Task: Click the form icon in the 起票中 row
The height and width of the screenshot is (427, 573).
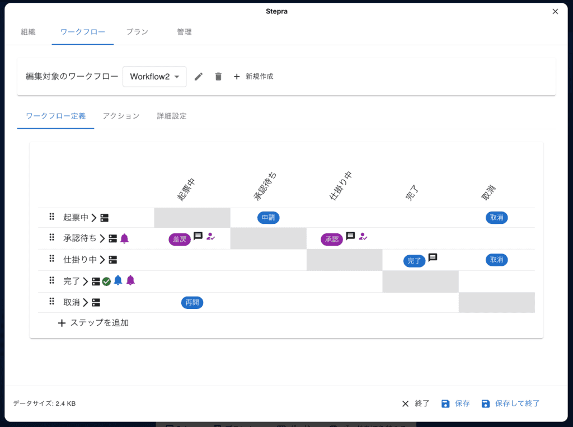Action: point(105,218)
